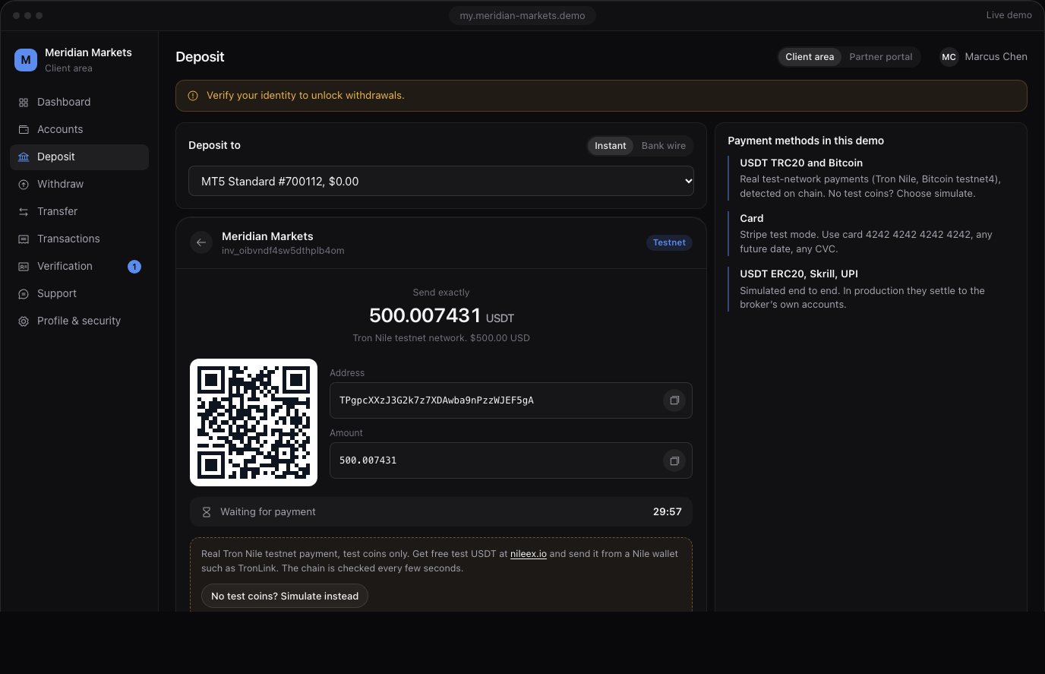Click the blue M Meridian Markets logo
The width and height of the screenshot is (1045, 674).
pos(26,59)
